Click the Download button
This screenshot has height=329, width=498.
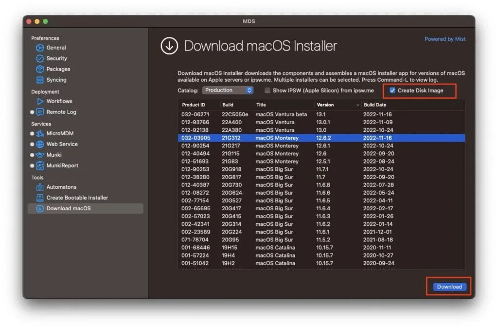(449, 287)
